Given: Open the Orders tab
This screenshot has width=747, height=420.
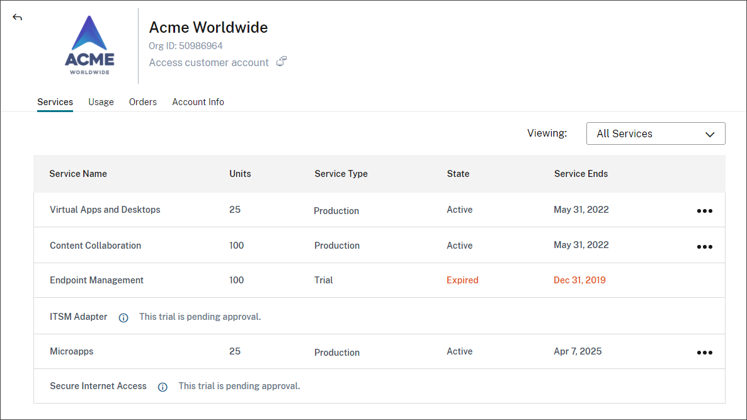Looking at the screenshot, I should (143, 102).
